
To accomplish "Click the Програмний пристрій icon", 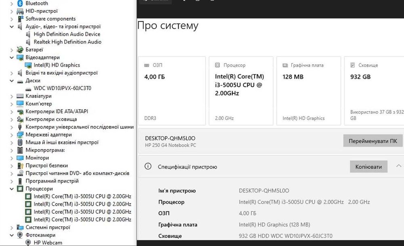I will (20, 181).
